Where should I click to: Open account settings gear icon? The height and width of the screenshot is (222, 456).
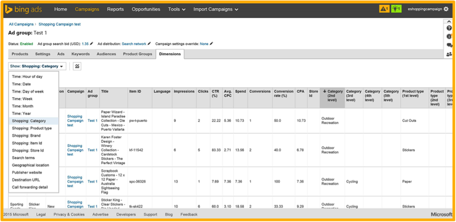click(446, 9)
